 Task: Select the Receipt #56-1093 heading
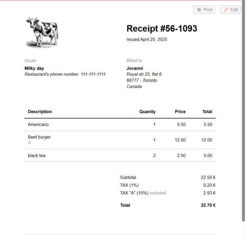point(162,28)
